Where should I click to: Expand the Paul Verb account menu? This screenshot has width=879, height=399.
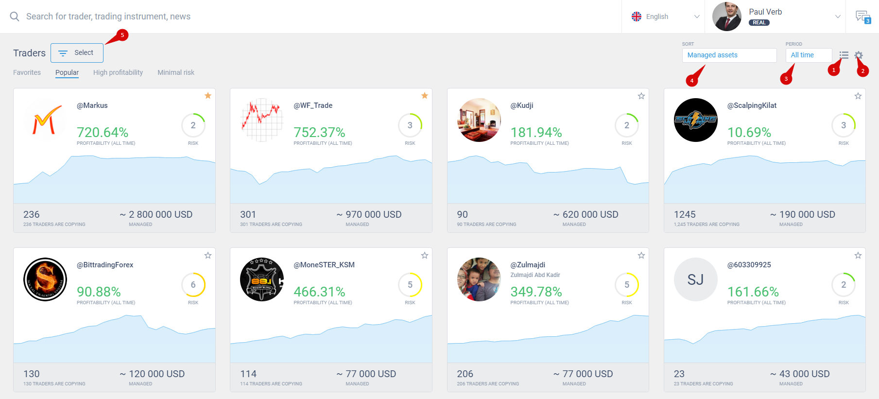pos(838,17)
